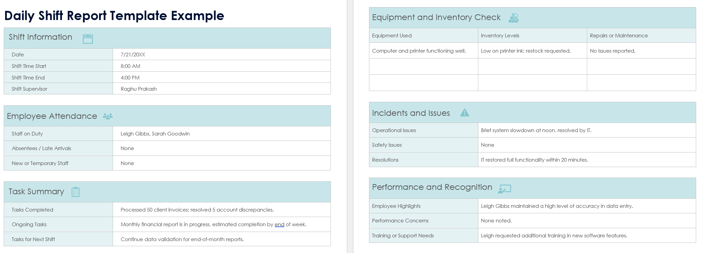Viewport: 704px width, 253px height.
Task: Click the Shift Supervisor name Raghu Prakash
Action: (139, 89)
